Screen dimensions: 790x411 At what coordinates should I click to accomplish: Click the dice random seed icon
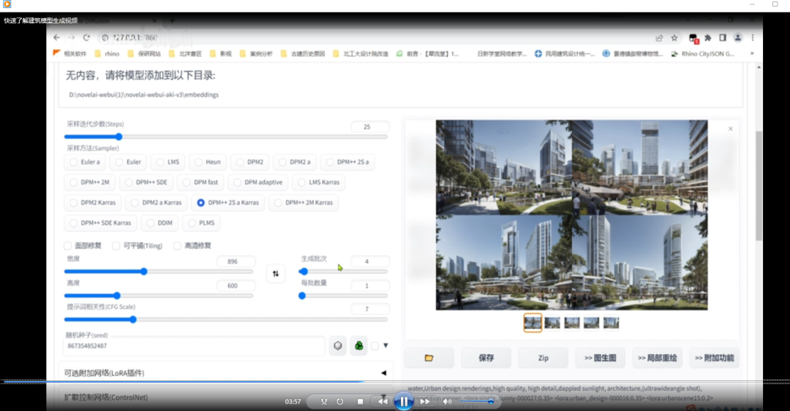pos(337,346)
